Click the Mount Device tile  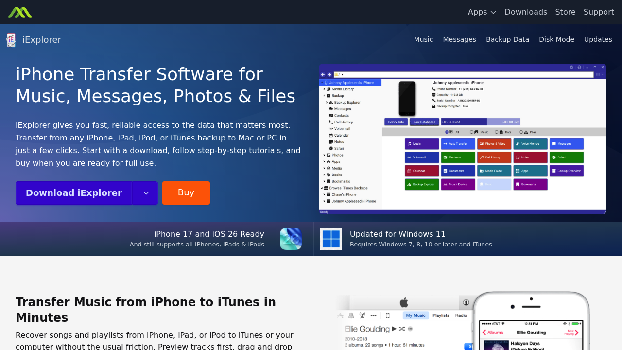(458, 184)
